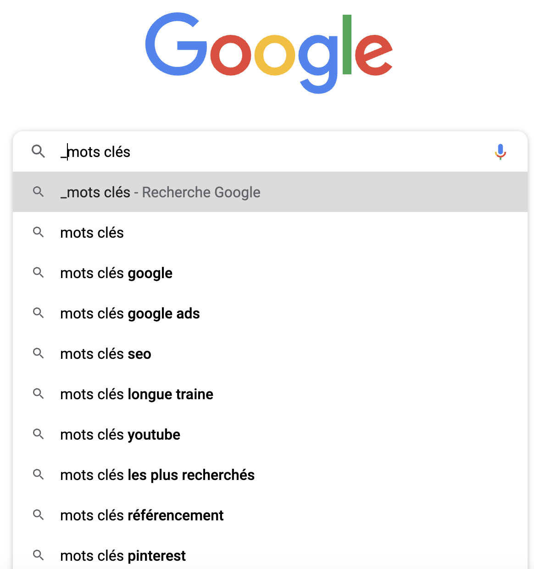Click inside the search text field
The height and width of the screenshot is (569, 534).
coord(275,152)
